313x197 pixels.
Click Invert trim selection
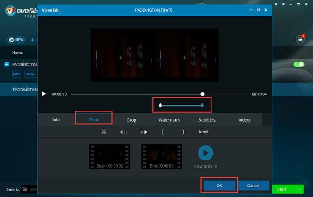[x=203, y=132]
